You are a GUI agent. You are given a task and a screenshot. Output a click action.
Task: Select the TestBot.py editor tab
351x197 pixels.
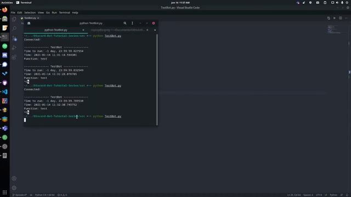[30, 18]
